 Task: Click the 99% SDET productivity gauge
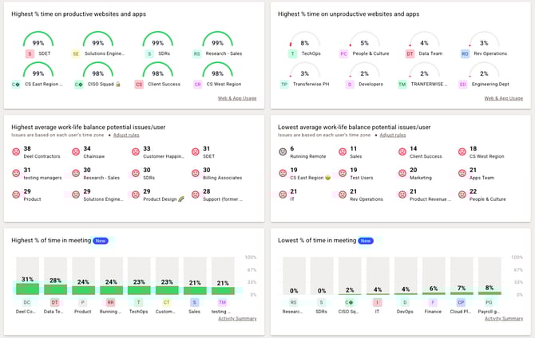click(x=38, y=42)
